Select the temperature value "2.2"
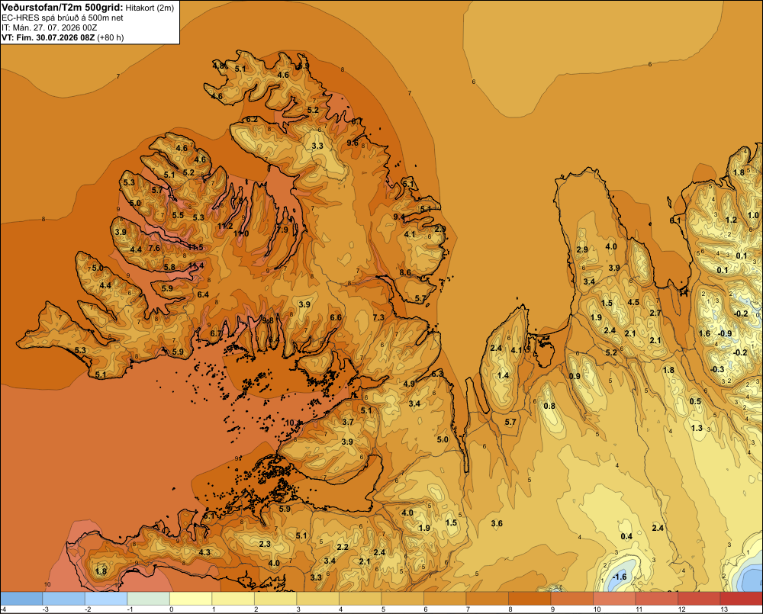Screen dimensions: 763x614 [x=343, y=547]
